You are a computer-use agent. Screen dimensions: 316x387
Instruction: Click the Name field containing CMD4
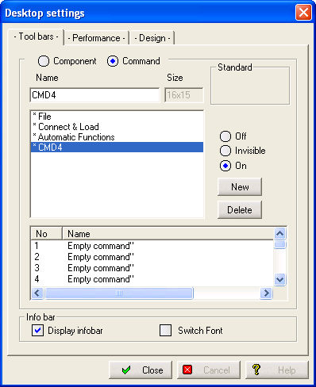click(94, 95)
